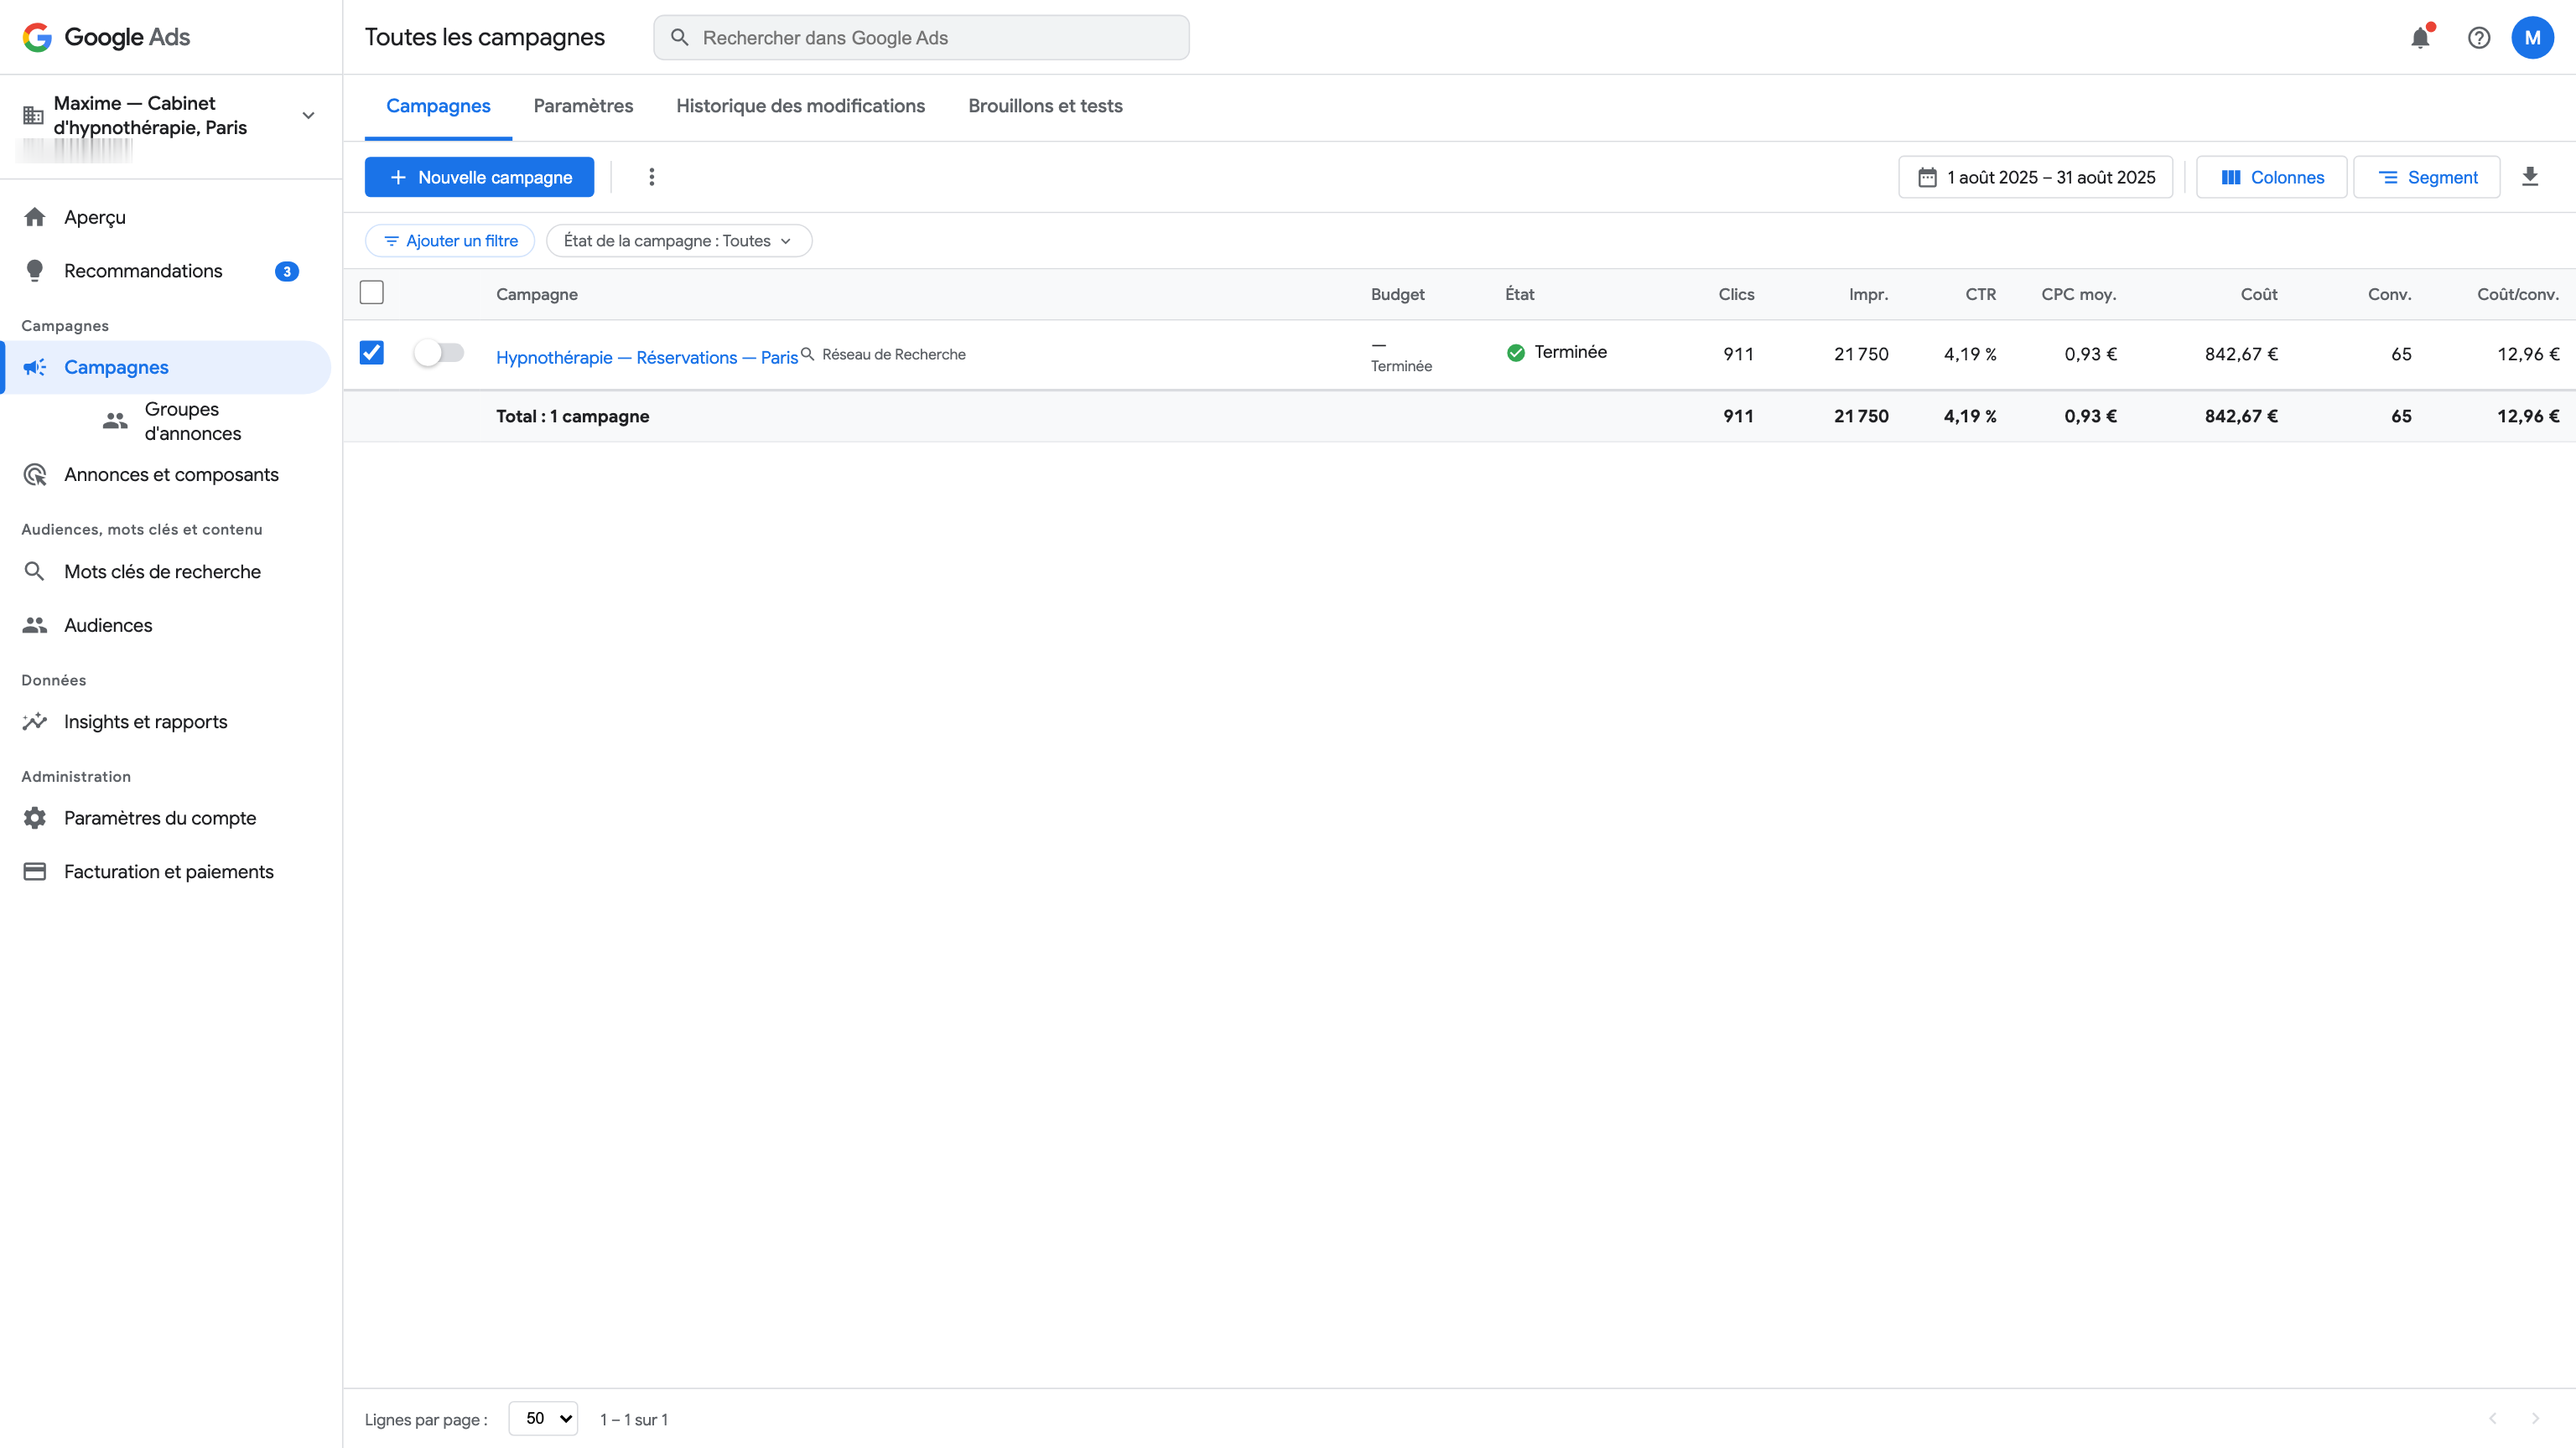Open the Segment menu
The image size is (2576, 1448).
coord(2426,177)
